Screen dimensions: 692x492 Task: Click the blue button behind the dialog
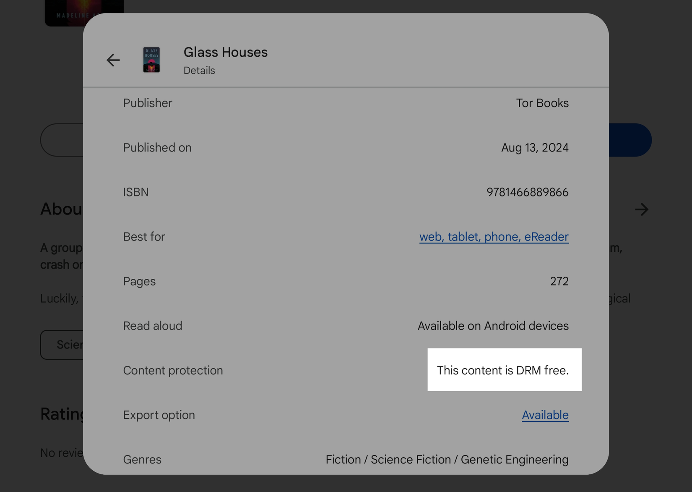pos(630,140)
